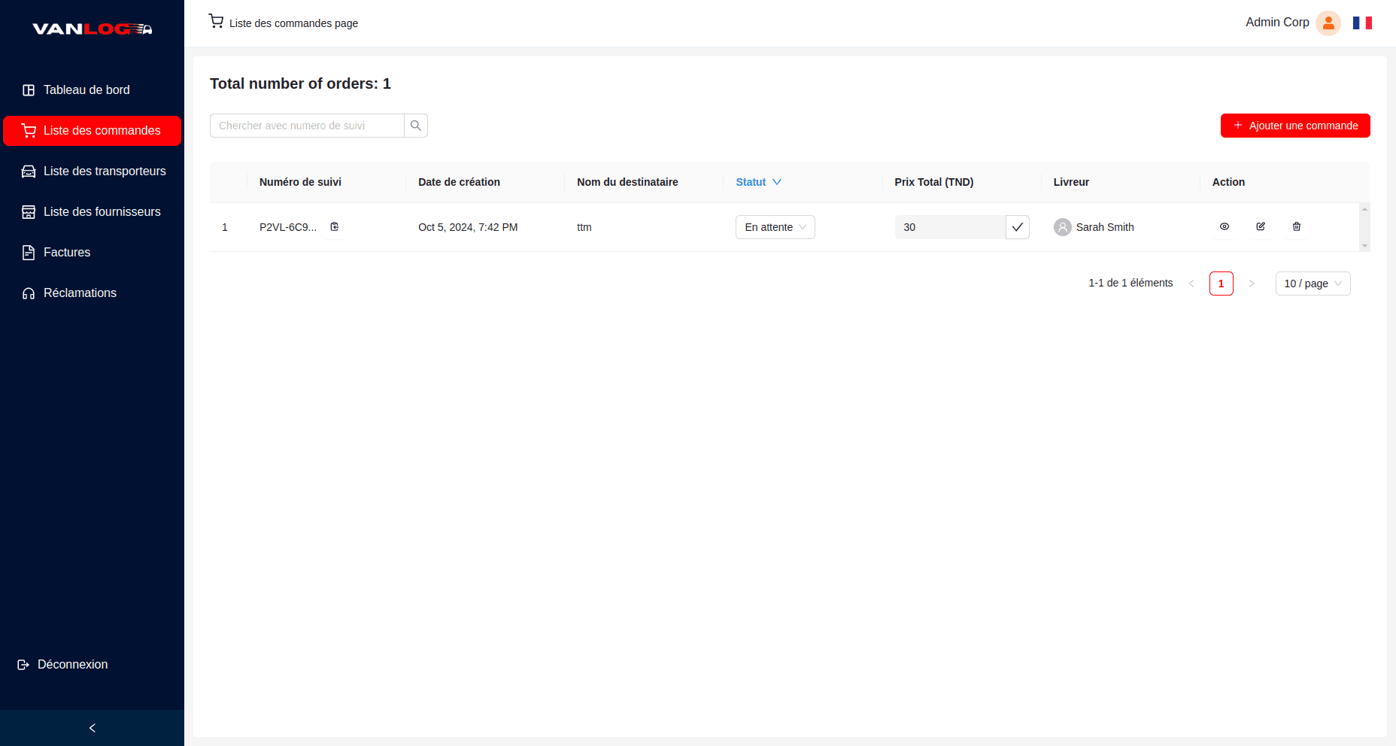Click Ajouter une commande button
The width and height of the screenshot is (1396, 746).
[x=1295, y=126]
